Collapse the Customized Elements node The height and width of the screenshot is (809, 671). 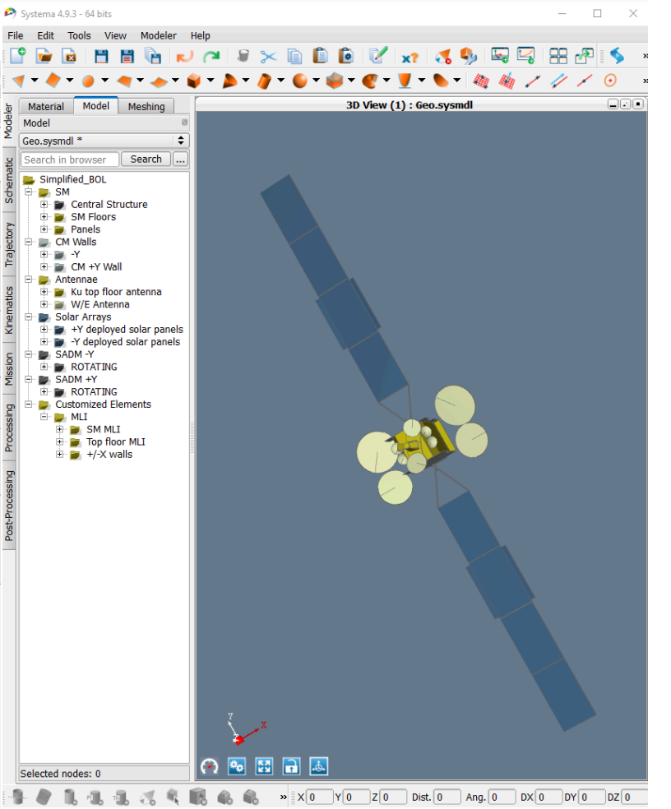(x=29, y=404)
